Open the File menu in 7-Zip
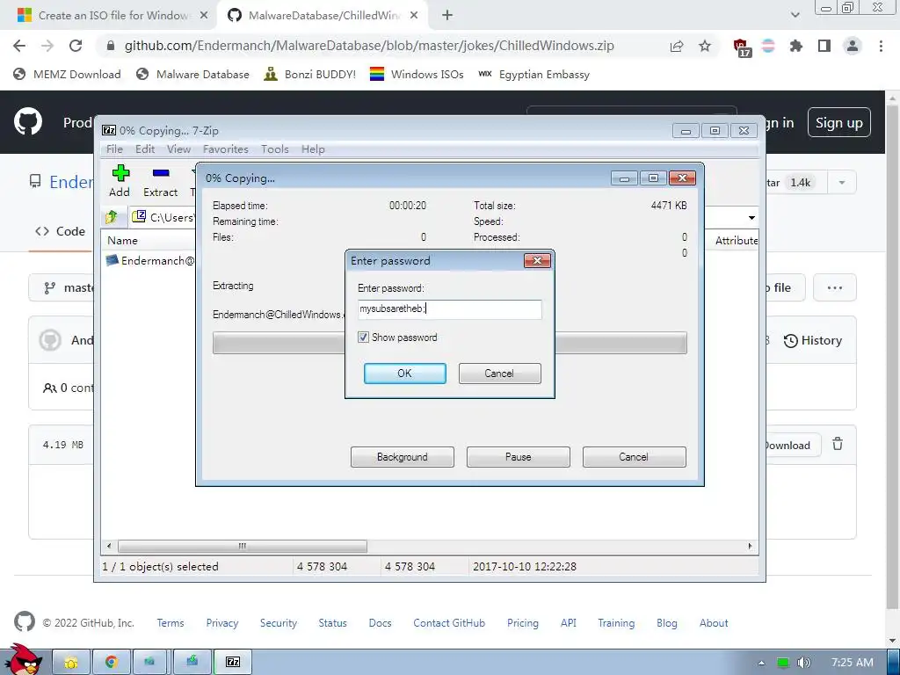900x675 pixels. tap(114, 149)
